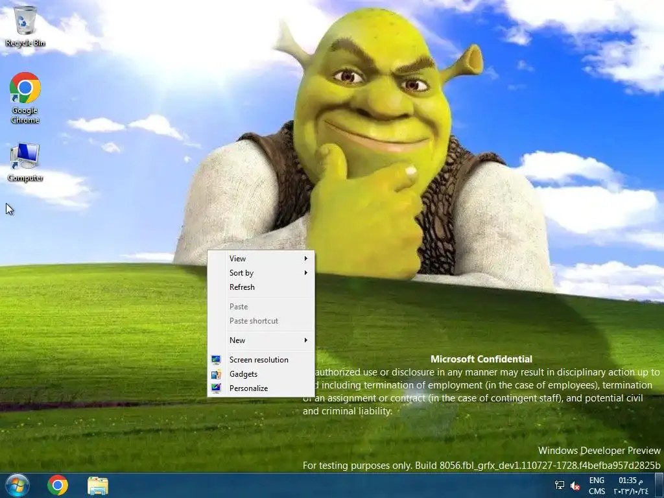
Task: Click the Show desktop button
Action: coord(659,485)
